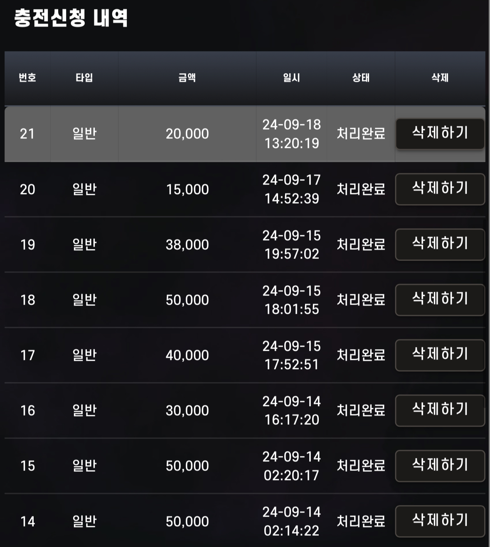
Task: Select the date 24-09-15 19:57:02
Action: pos(292,244)
